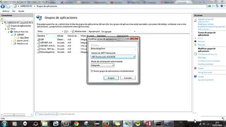
Task: Click the connections toolbar icon in Conexiones
Action: click(2, 19)
